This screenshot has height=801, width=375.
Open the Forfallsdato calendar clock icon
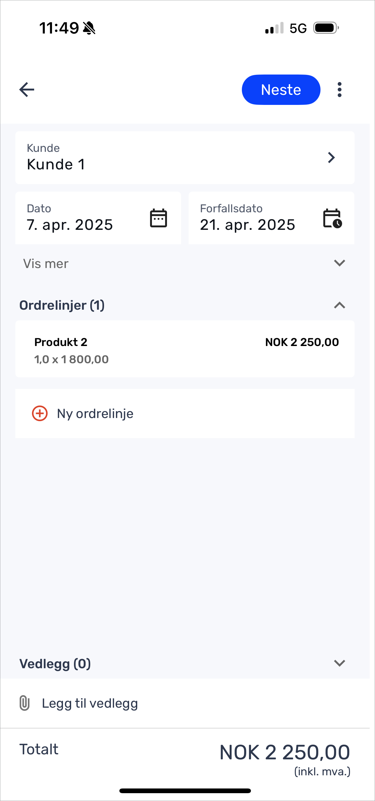coord(332,218)
